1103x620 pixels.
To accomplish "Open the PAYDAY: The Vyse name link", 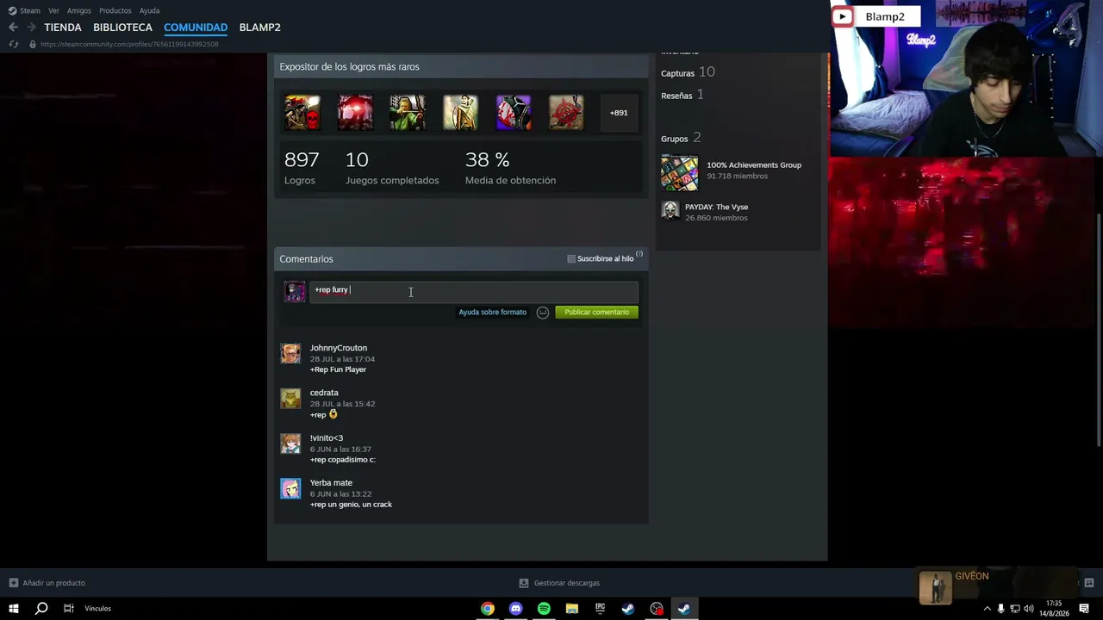I will 716,208.
